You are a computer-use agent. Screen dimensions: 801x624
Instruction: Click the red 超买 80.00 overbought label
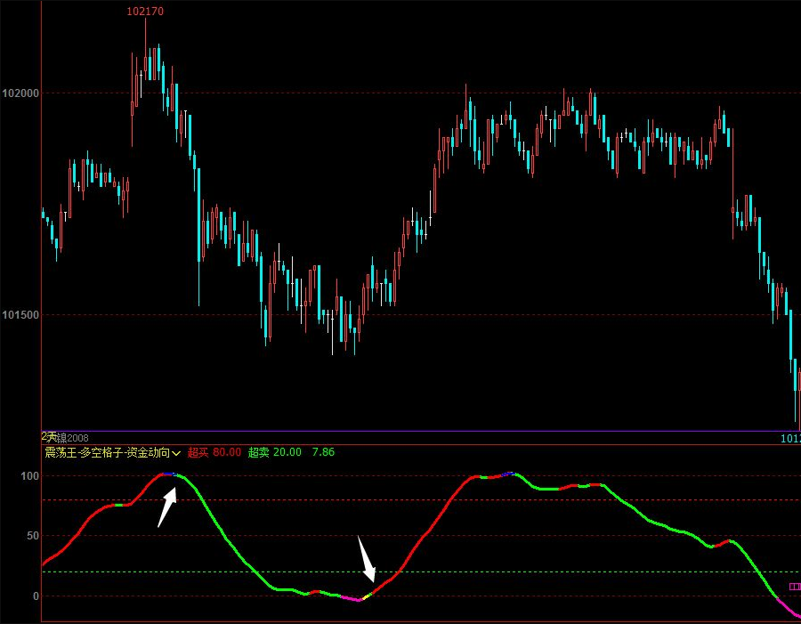click(x=214, y=452)
